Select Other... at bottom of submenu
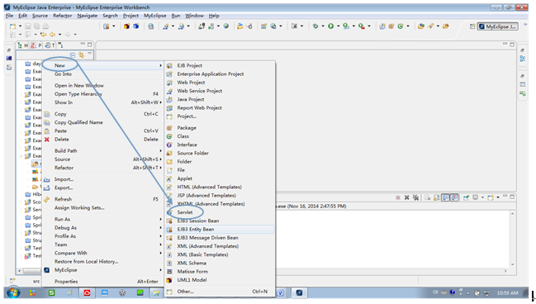536x304 pixels. [185, 292]
